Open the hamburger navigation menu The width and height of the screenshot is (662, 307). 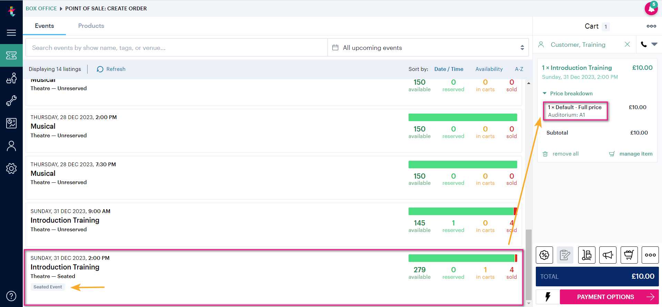(11, 33)
